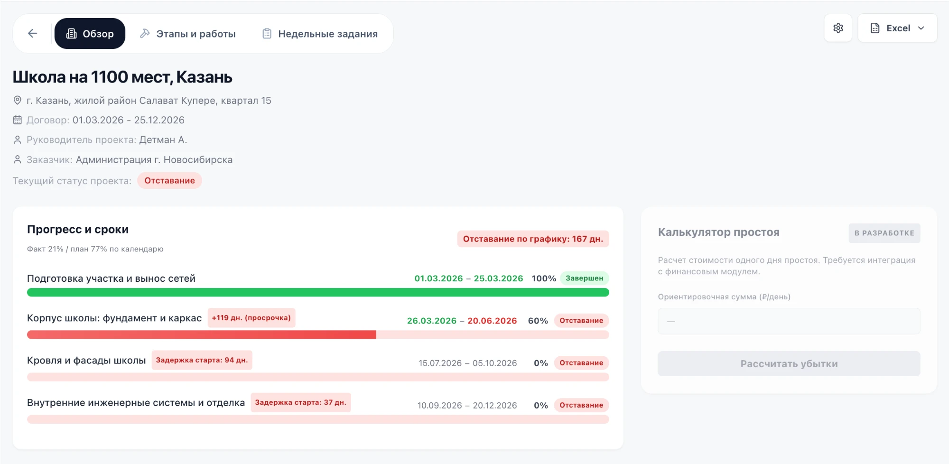Click the Ориентировочная сумма input field
The height and width of the screenshot is (464, 949).
(x=789, y=321)
